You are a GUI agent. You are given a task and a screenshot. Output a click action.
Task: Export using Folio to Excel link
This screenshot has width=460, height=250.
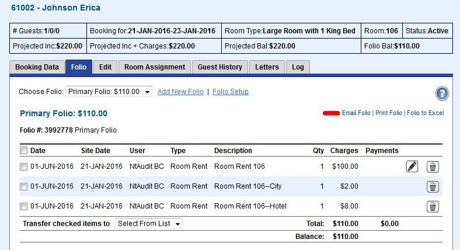425,113
